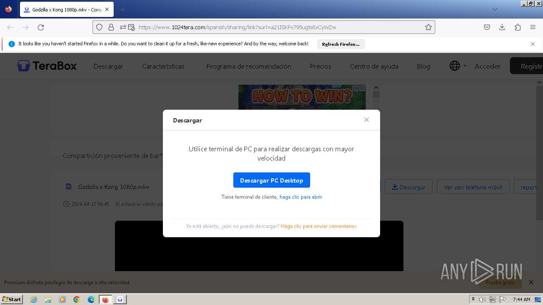Screen dimensions: 543x305
Task: Open the Precios menu item
Action: [x=320, y=67]
